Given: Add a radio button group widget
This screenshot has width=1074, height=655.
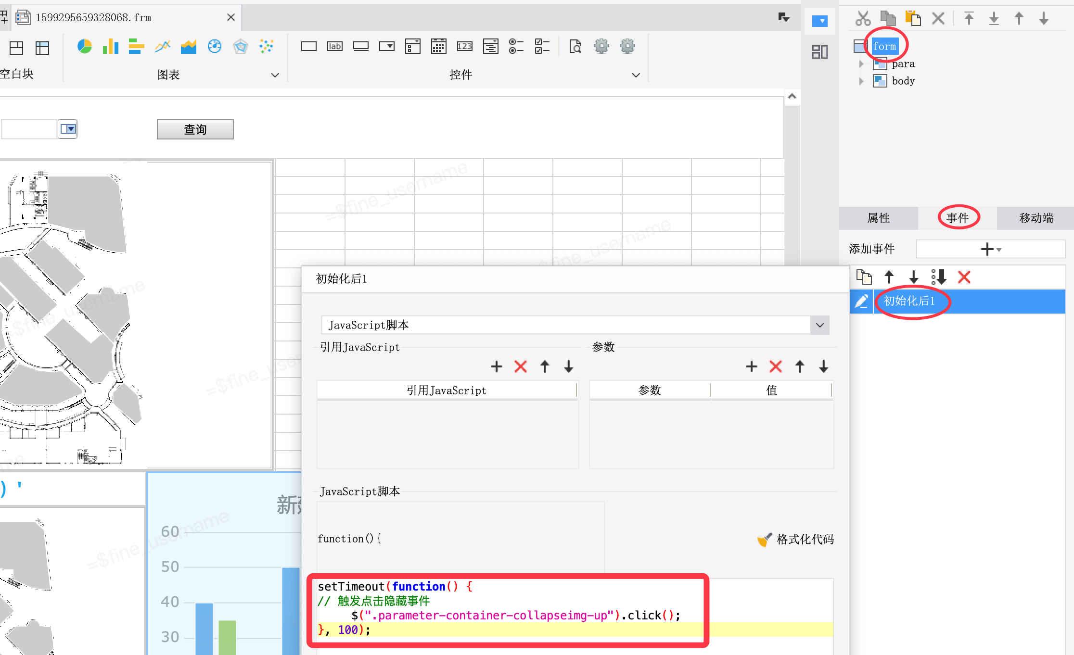Looking at the screenshot, I should (x=517, y=47).
